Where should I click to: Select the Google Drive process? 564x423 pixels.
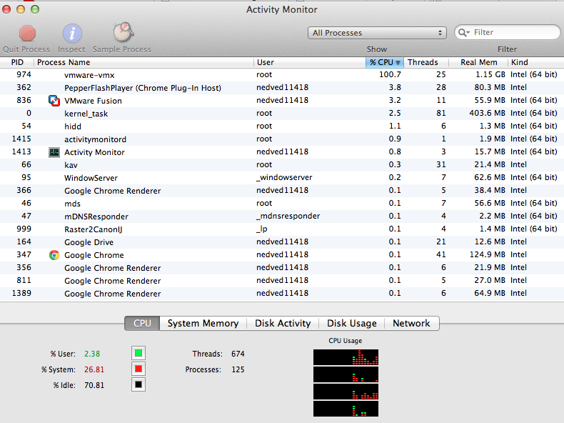click(282, 242)
